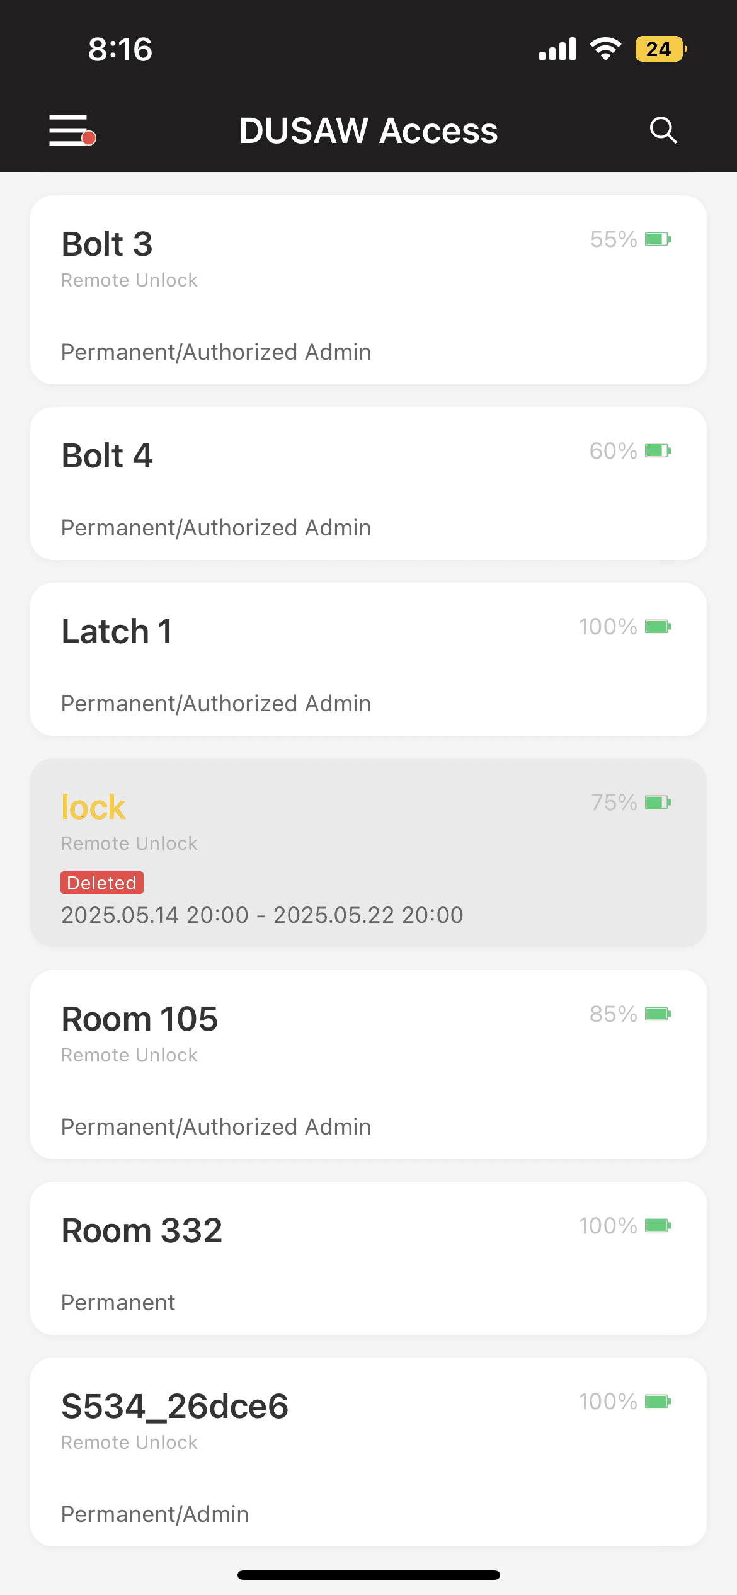Open the S534_26dce6 lock card

368,1452
